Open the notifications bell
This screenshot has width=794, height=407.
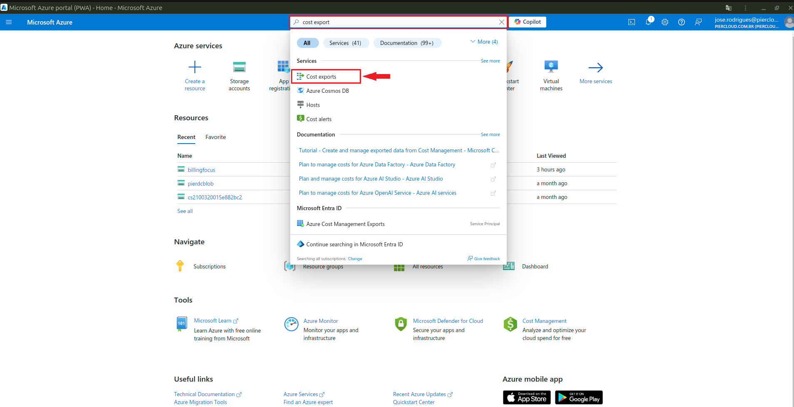pos(648,22)
